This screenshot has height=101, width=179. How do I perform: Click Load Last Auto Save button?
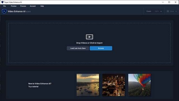(78, 48)
